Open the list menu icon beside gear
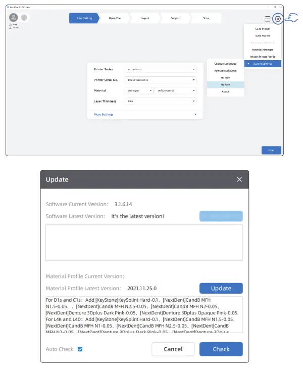The width and height of the screenshot is (303, 371). (267, 19)
